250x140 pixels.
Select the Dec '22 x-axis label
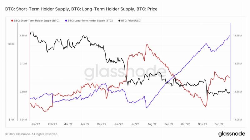(x=219, y=124)
